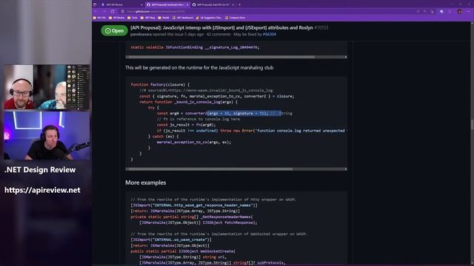Screen dimensions: 474x266
Task: Go forward in browser history
Action: tap(104, 12)
